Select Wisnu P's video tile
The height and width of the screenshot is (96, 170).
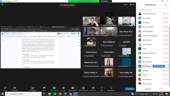[91, 21]
